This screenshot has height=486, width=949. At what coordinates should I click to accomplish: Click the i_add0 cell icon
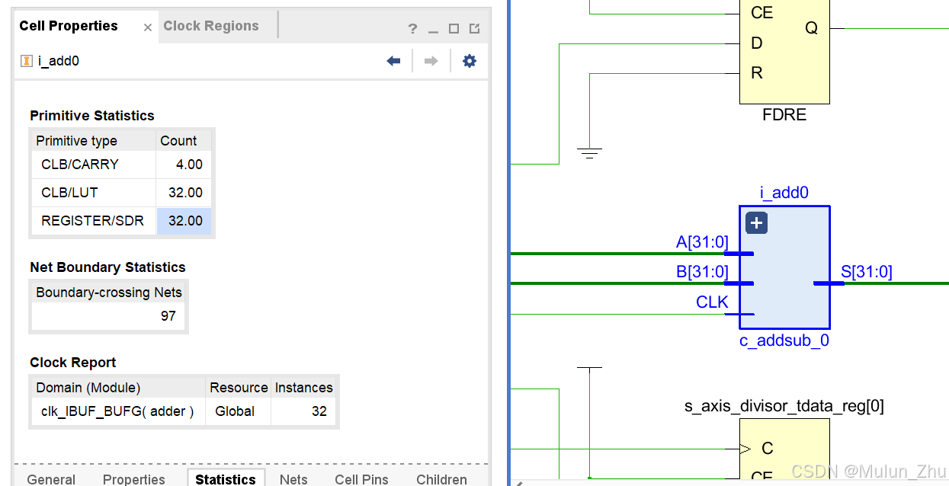pos(27,61)
